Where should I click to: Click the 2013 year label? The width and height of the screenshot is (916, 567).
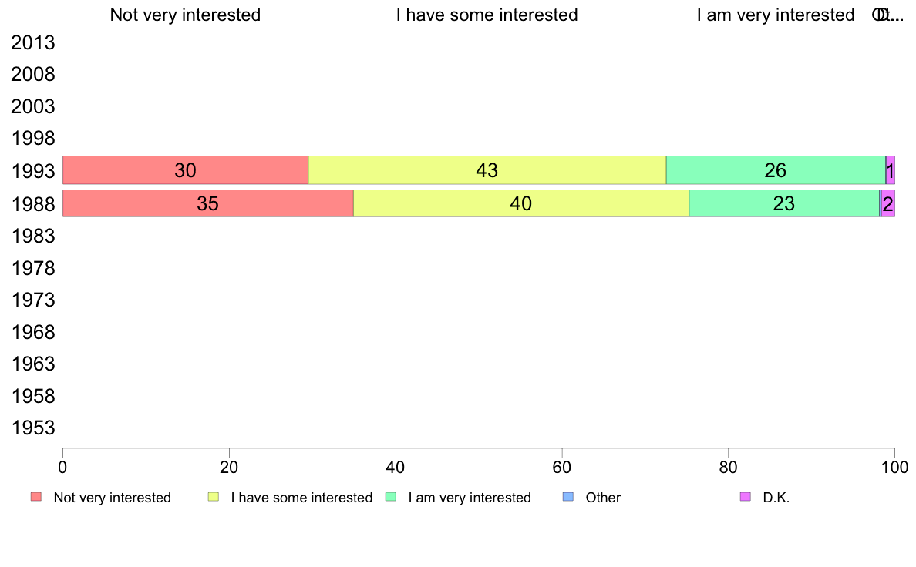(x=33, y=42)
